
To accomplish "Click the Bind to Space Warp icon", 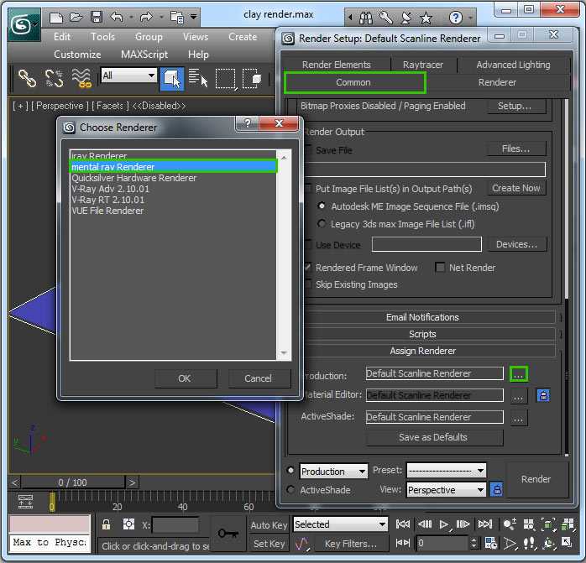I will (x=81, y=79).
